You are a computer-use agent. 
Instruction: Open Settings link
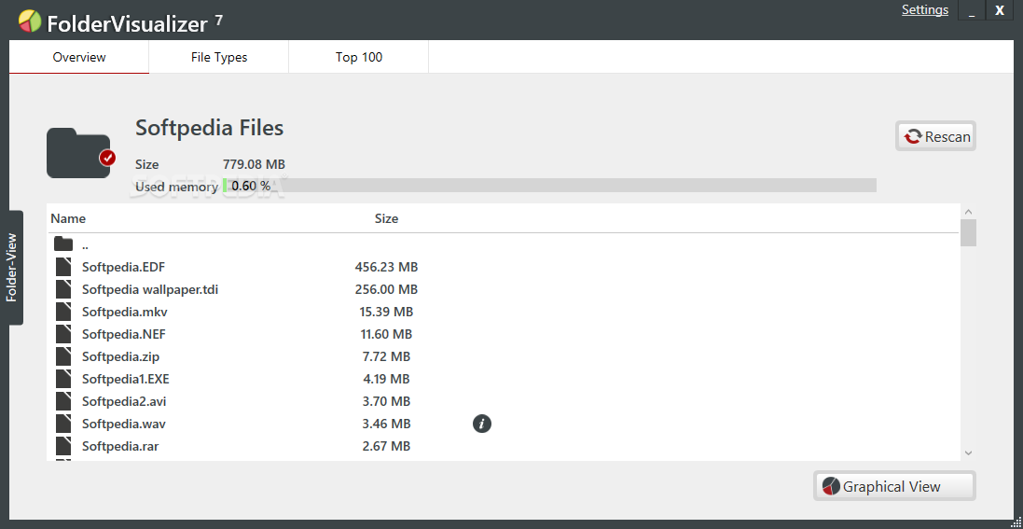tap(925, 9)
